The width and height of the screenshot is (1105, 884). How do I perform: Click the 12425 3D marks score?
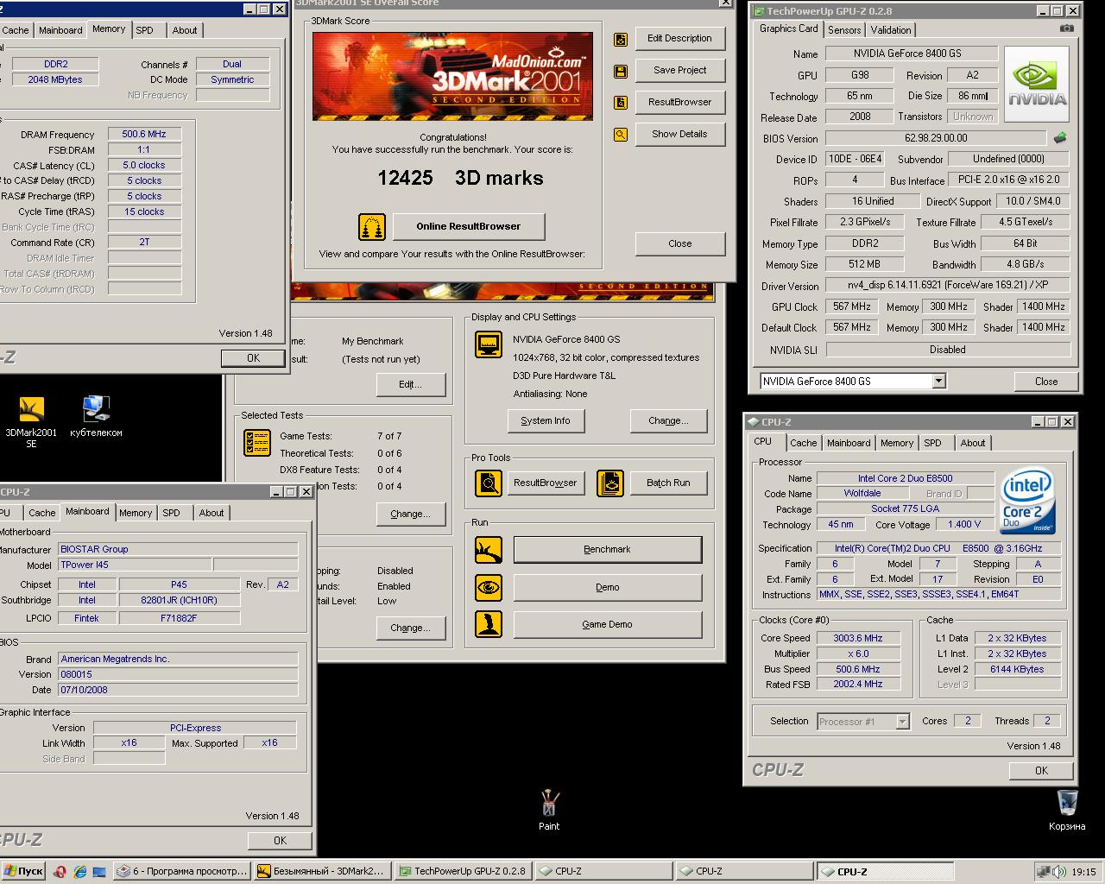(x=460, y=179)
